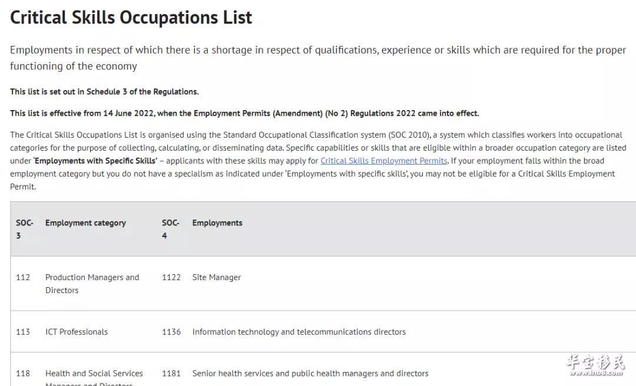
Task: Click SOC-4 code 1136
Action: coord(171,332)
